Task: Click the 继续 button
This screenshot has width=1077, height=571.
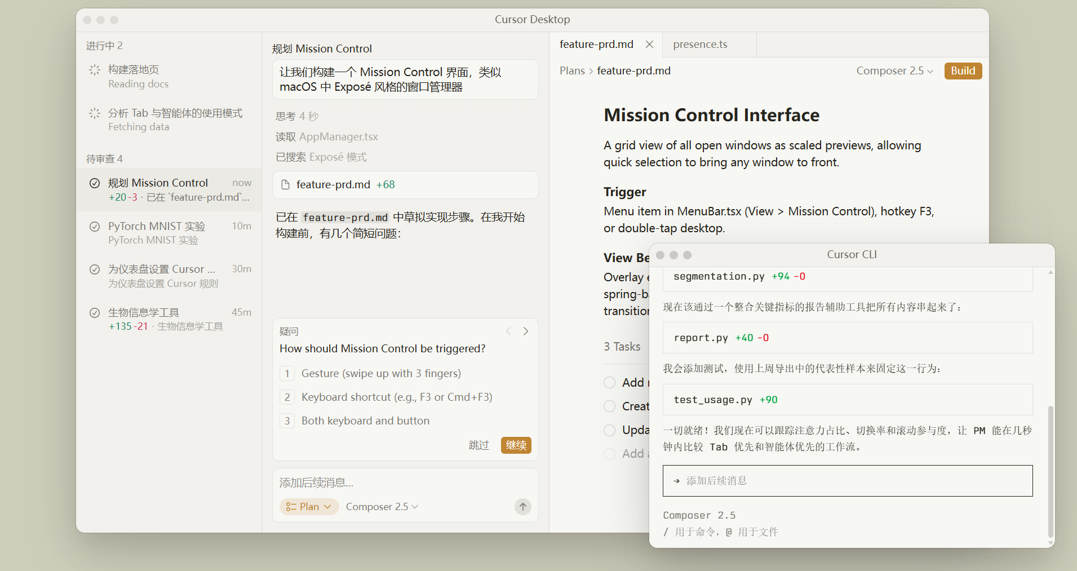Action: (516, 445)
